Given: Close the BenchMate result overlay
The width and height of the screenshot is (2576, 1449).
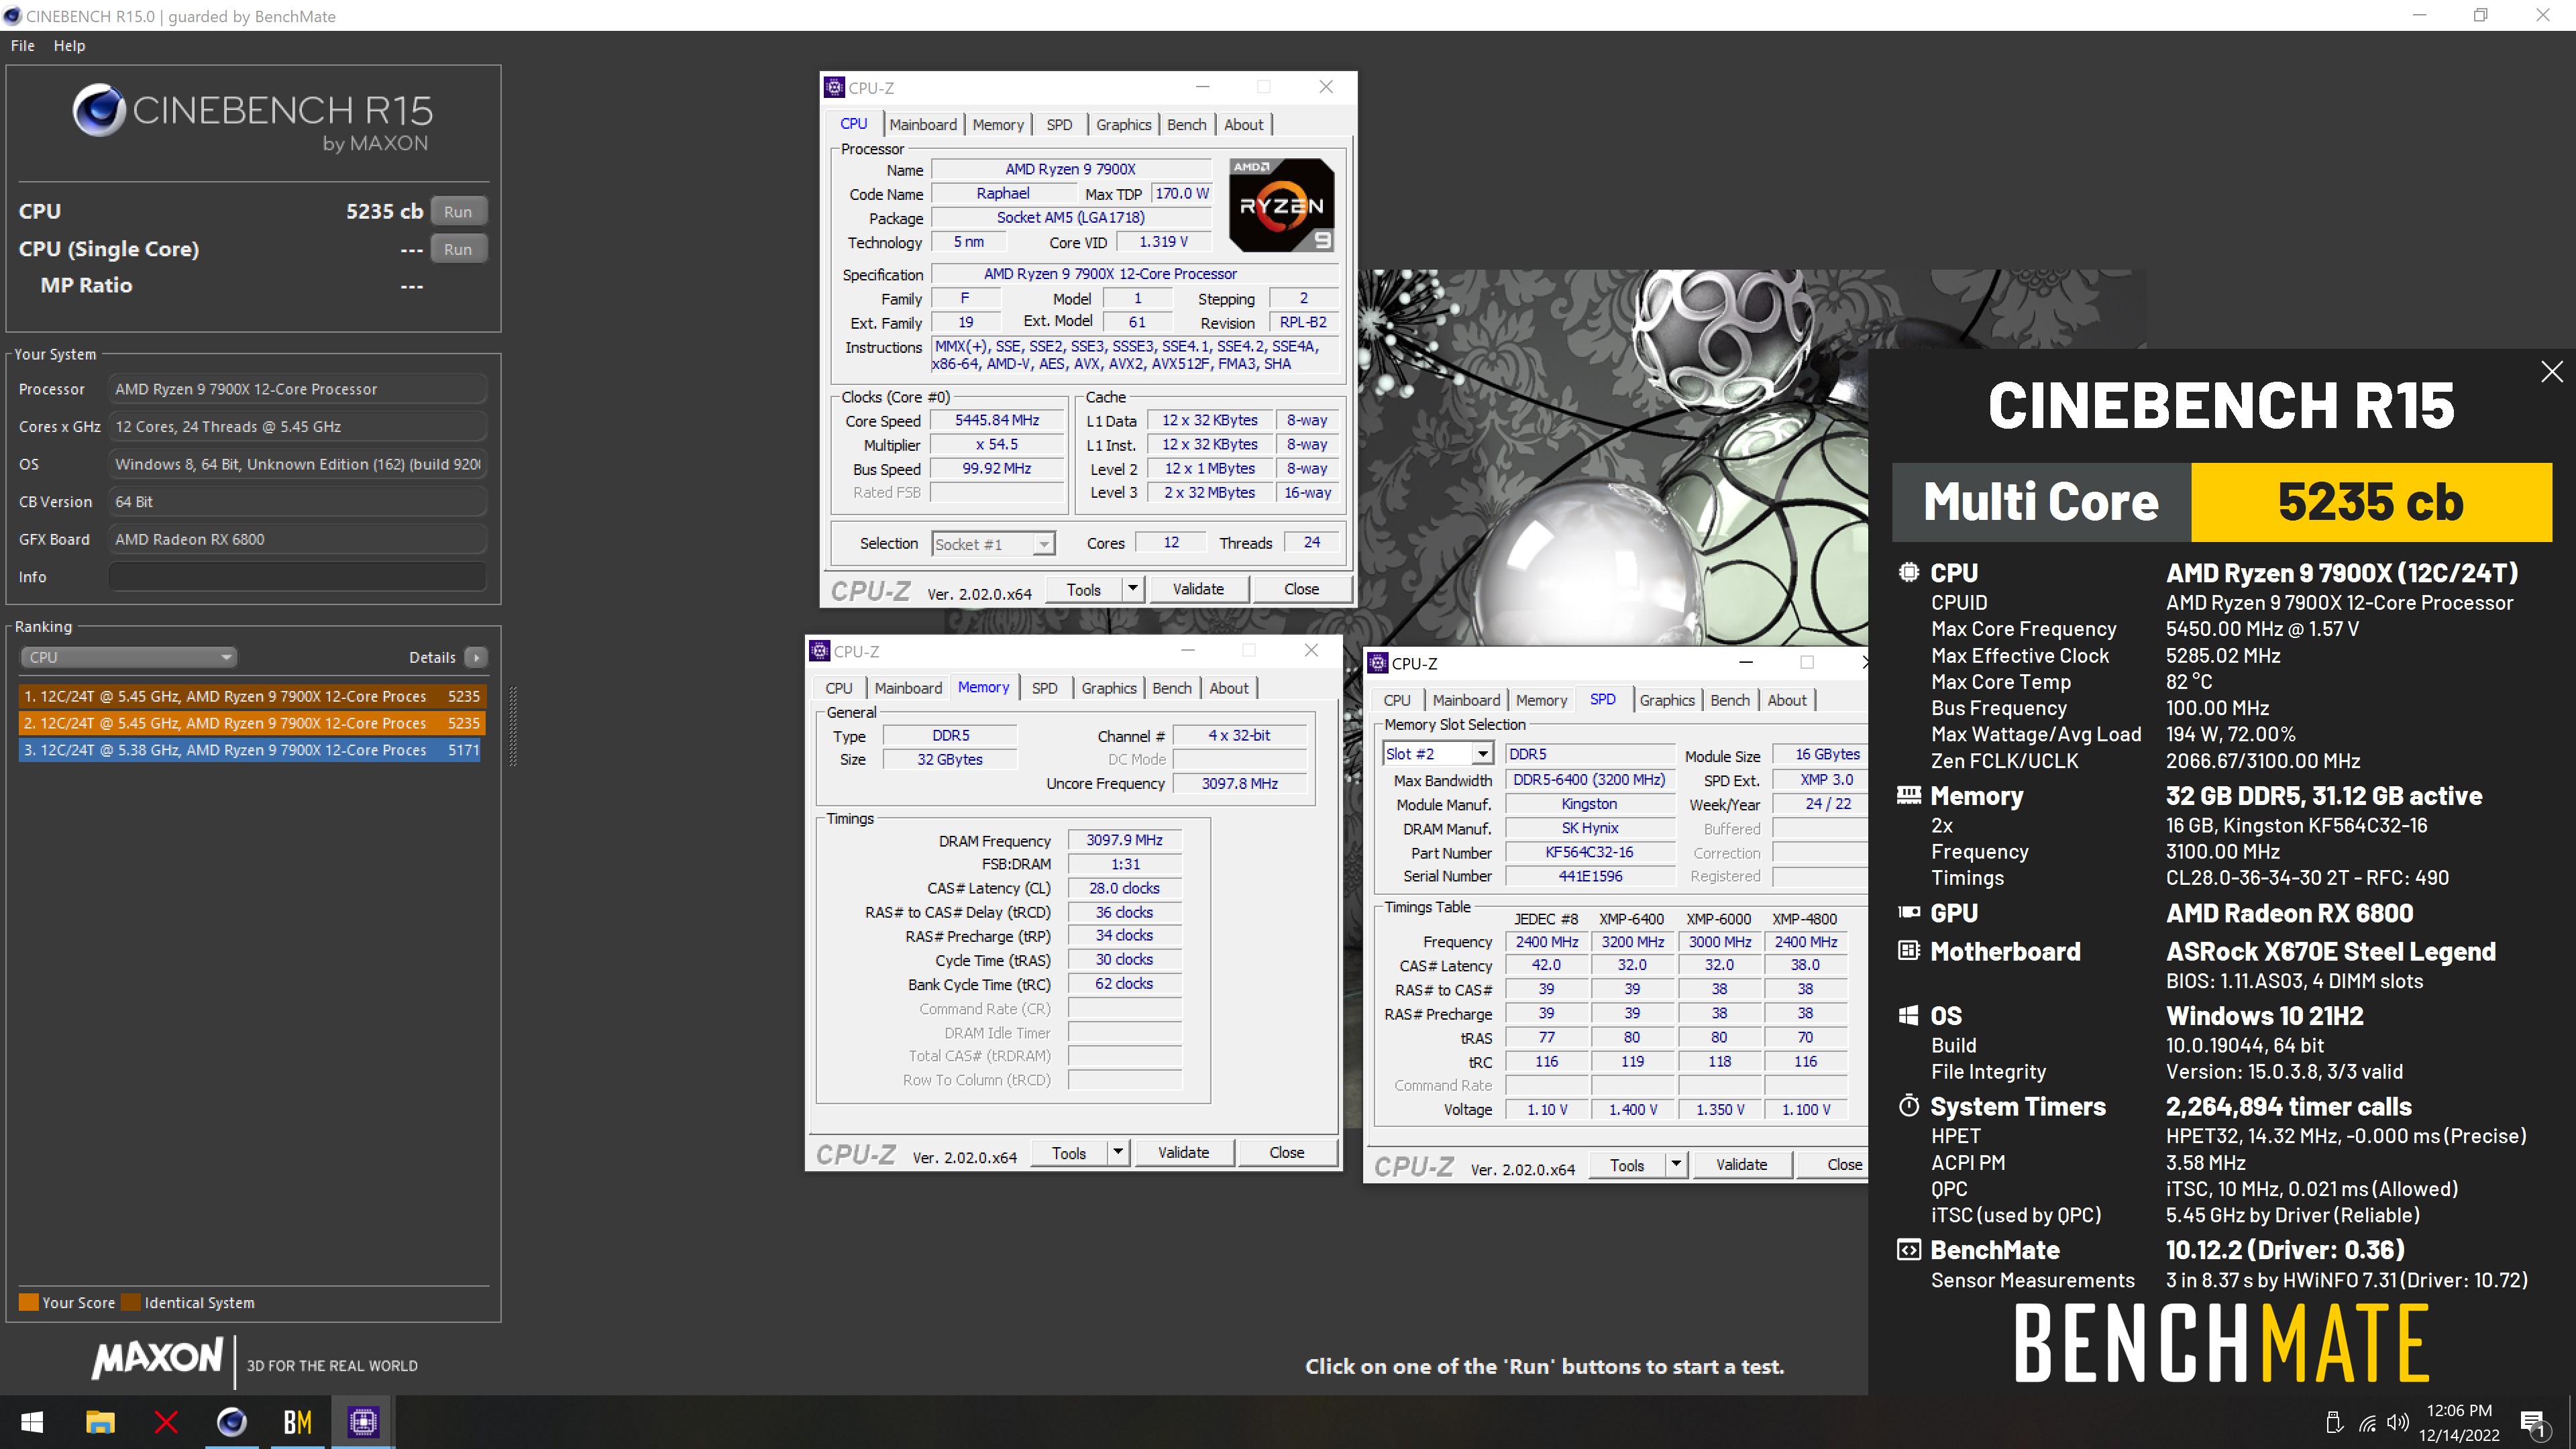Looking at the screenshot, I should 2551,371.
